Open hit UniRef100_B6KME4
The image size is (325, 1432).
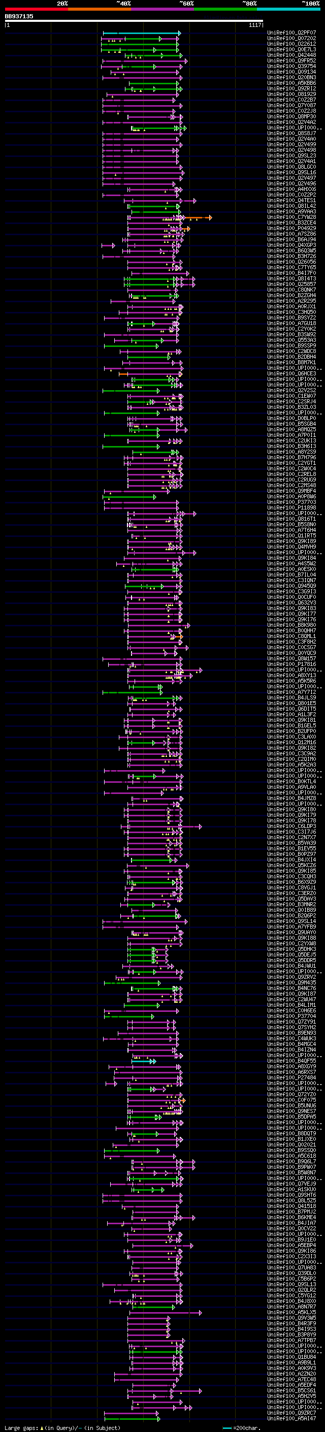[x=291, y=1218]
